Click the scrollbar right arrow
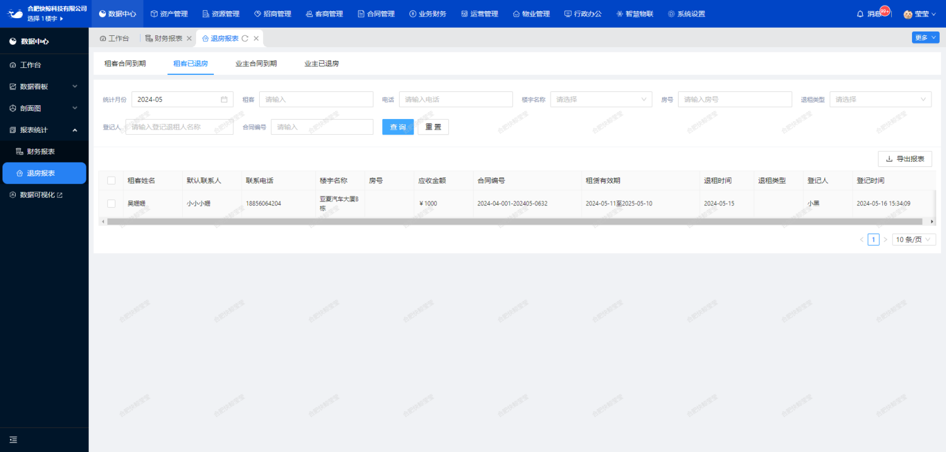Viewport: 946px width, 452px height. (932, 222)
